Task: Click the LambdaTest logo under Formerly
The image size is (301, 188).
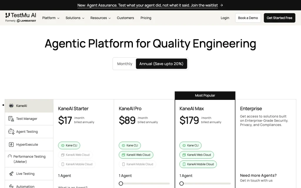Action: (x=26, y=21)
